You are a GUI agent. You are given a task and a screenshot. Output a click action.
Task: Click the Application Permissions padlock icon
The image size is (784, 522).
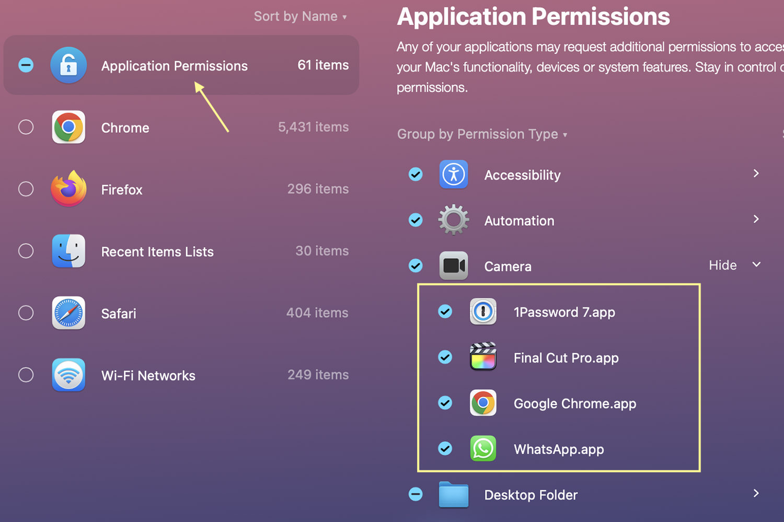(68, 65)
